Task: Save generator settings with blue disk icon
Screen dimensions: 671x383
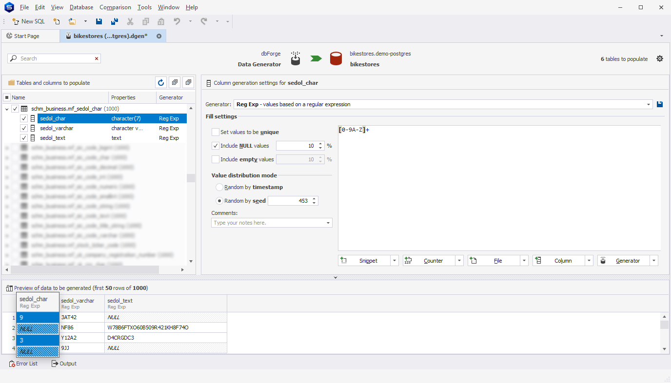Action: (660, 104)
